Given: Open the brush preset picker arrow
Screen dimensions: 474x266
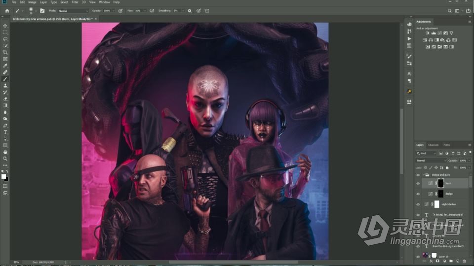Looking at the screenshot, I should (36, 11).
